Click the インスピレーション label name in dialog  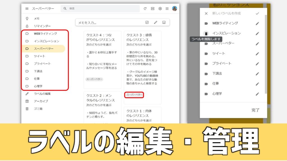(x=226, y=33)
